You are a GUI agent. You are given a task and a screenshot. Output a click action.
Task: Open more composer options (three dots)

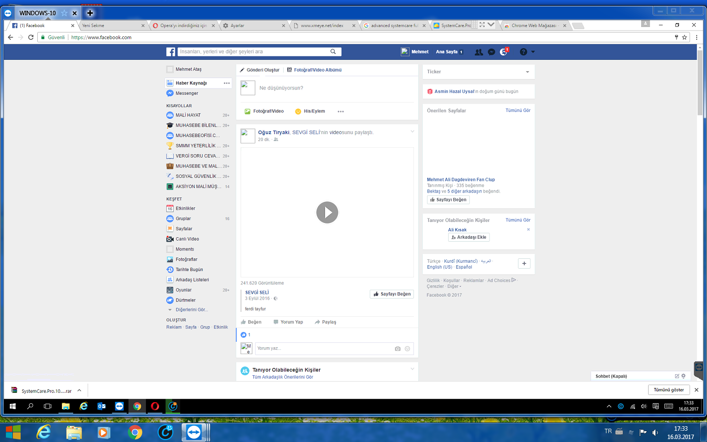(341, 111)
